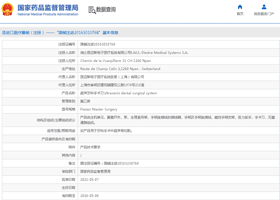Click the small document icon before 进口医疗器械
This screenshot has height=200, width=280.
[4, 33]
